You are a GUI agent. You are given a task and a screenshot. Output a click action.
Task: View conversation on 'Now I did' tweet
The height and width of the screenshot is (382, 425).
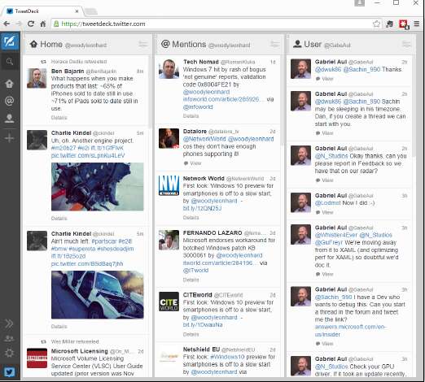tap(325, 212)
